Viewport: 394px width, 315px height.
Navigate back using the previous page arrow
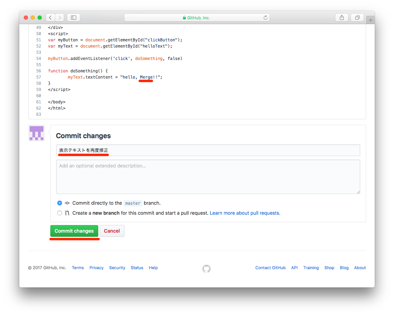tap(50, 17)
